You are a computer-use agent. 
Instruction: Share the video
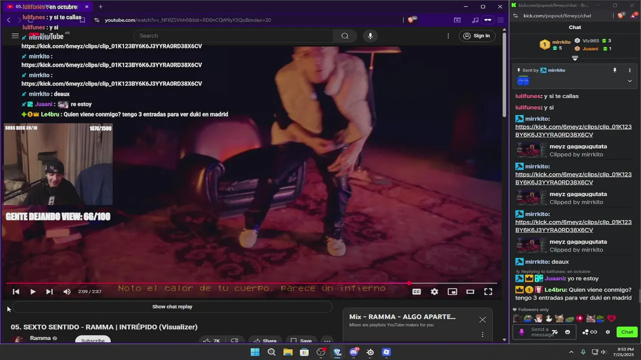(x=264, y=340)
